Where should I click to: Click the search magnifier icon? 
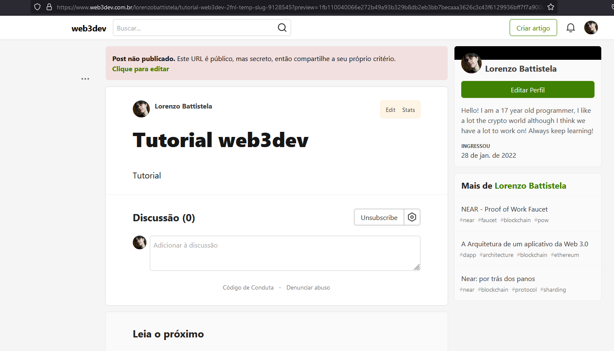(x=282, y=28)
